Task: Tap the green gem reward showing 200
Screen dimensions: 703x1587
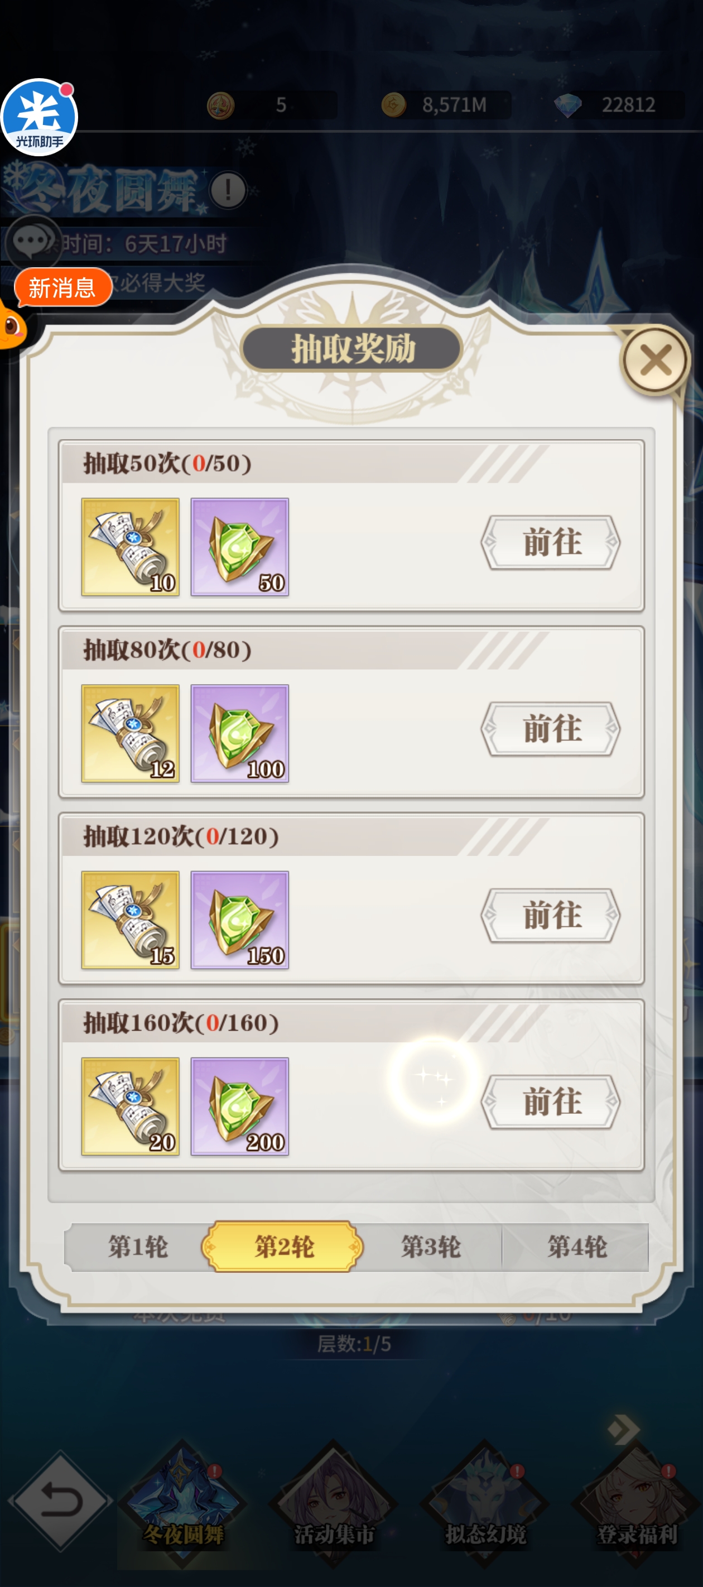Action: point(240,1107)
